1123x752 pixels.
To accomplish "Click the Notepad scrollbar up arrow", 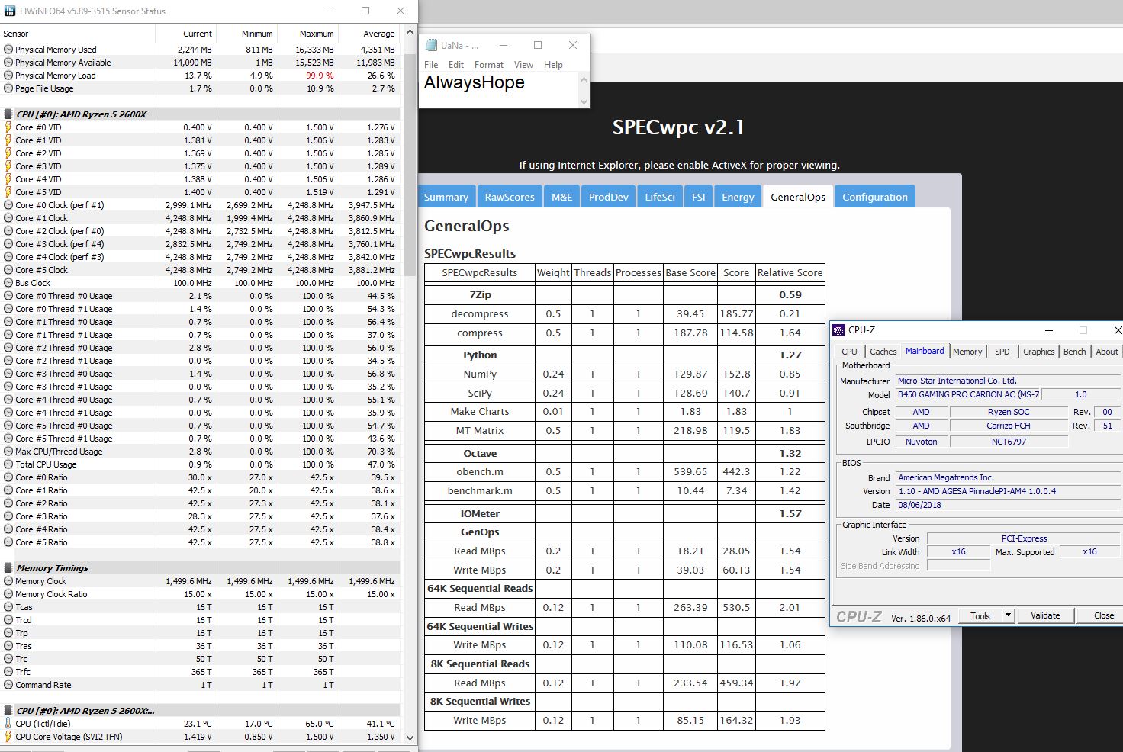I will point(584,79).
